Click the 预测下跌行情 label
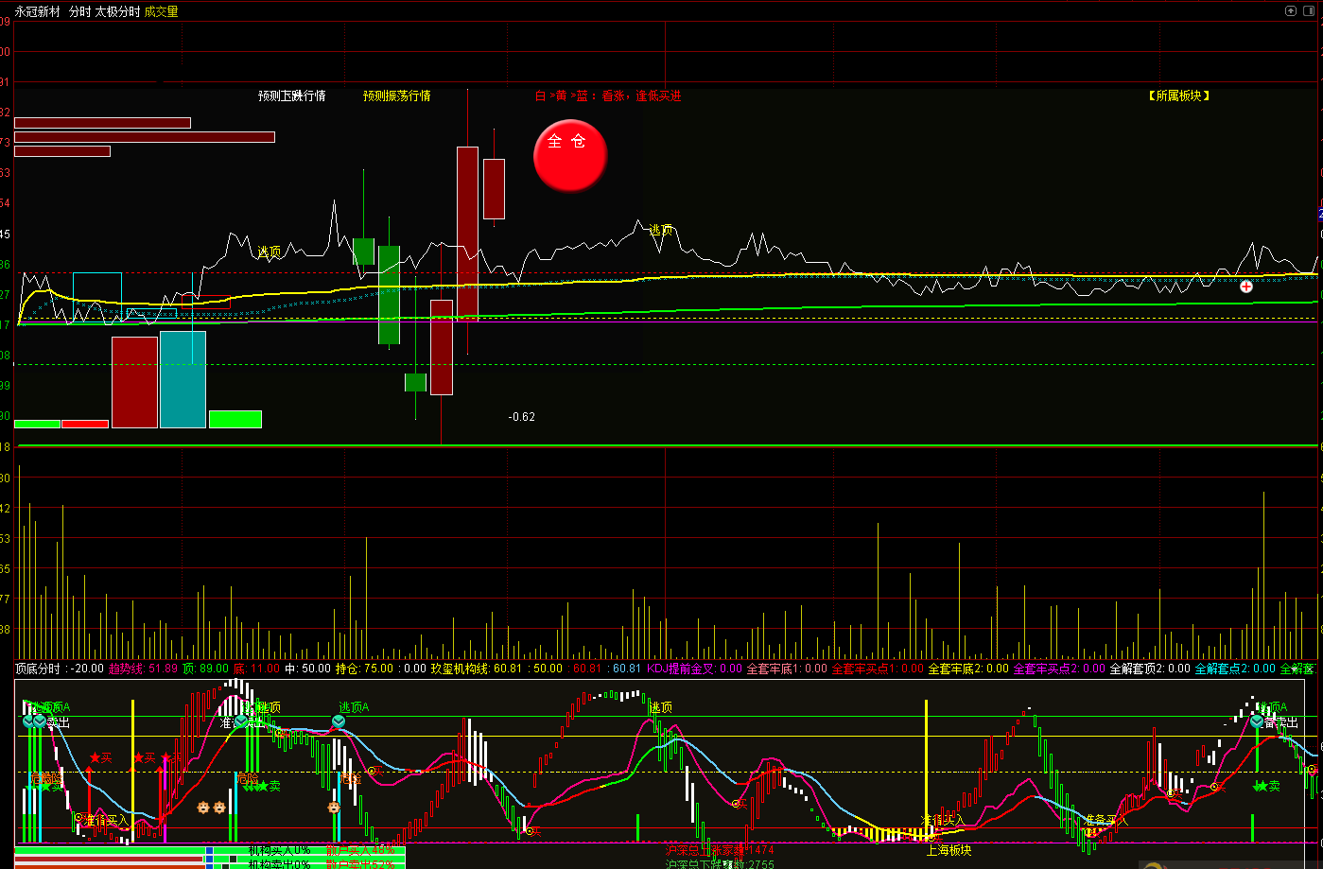 [x=291, y=96]
